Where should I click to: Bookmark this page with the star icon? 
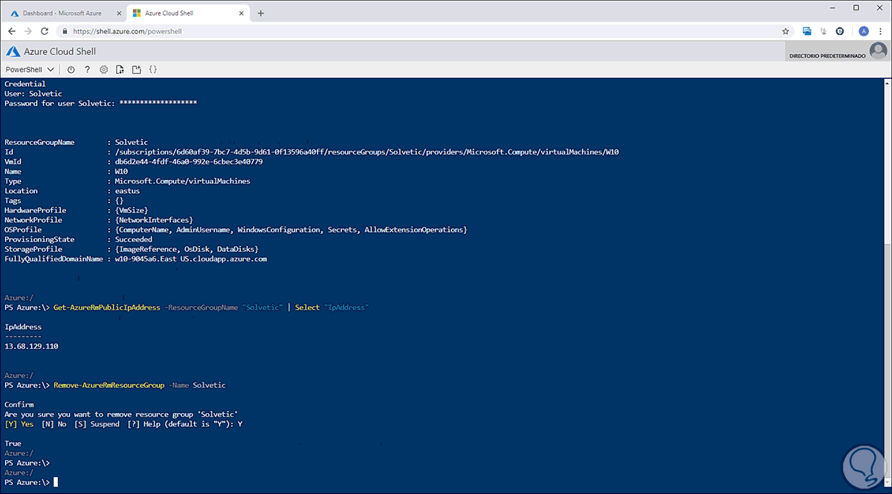786,31
